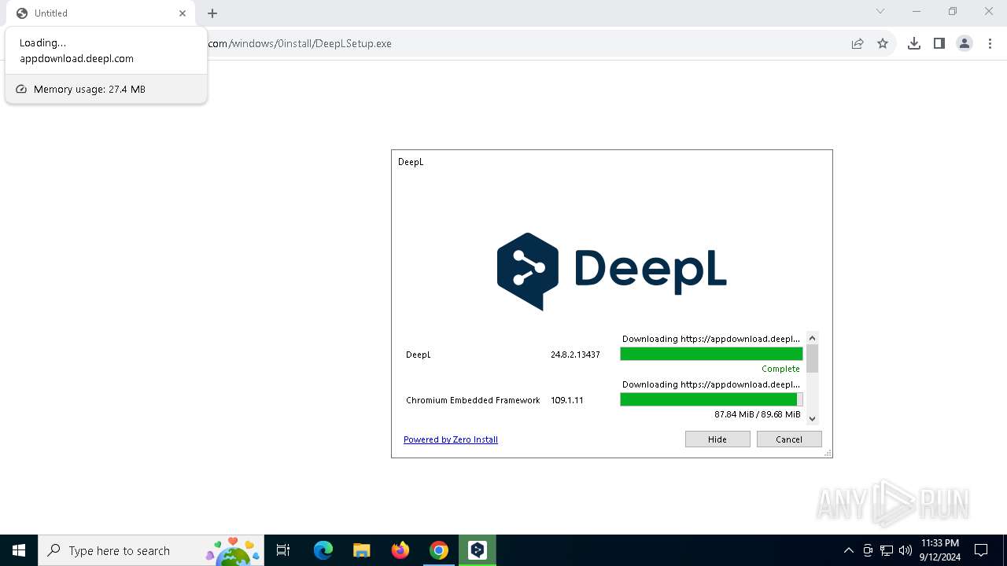Select the Untitled browser tab

(x=101, y=13)
